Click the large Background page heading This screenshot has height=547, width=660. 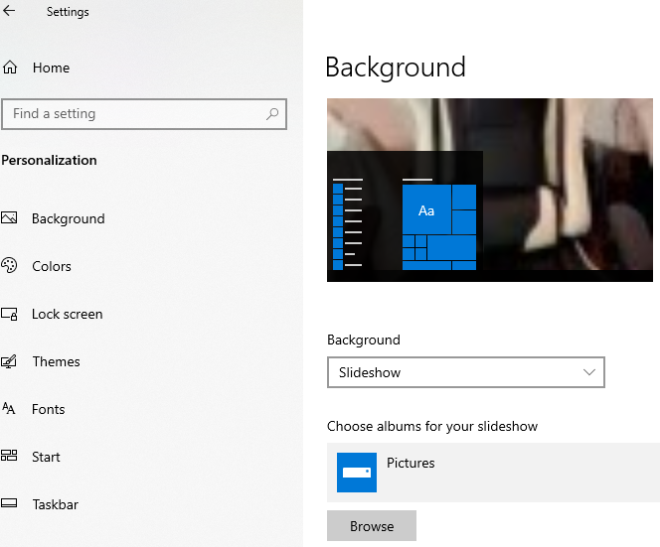click(396, 67)
